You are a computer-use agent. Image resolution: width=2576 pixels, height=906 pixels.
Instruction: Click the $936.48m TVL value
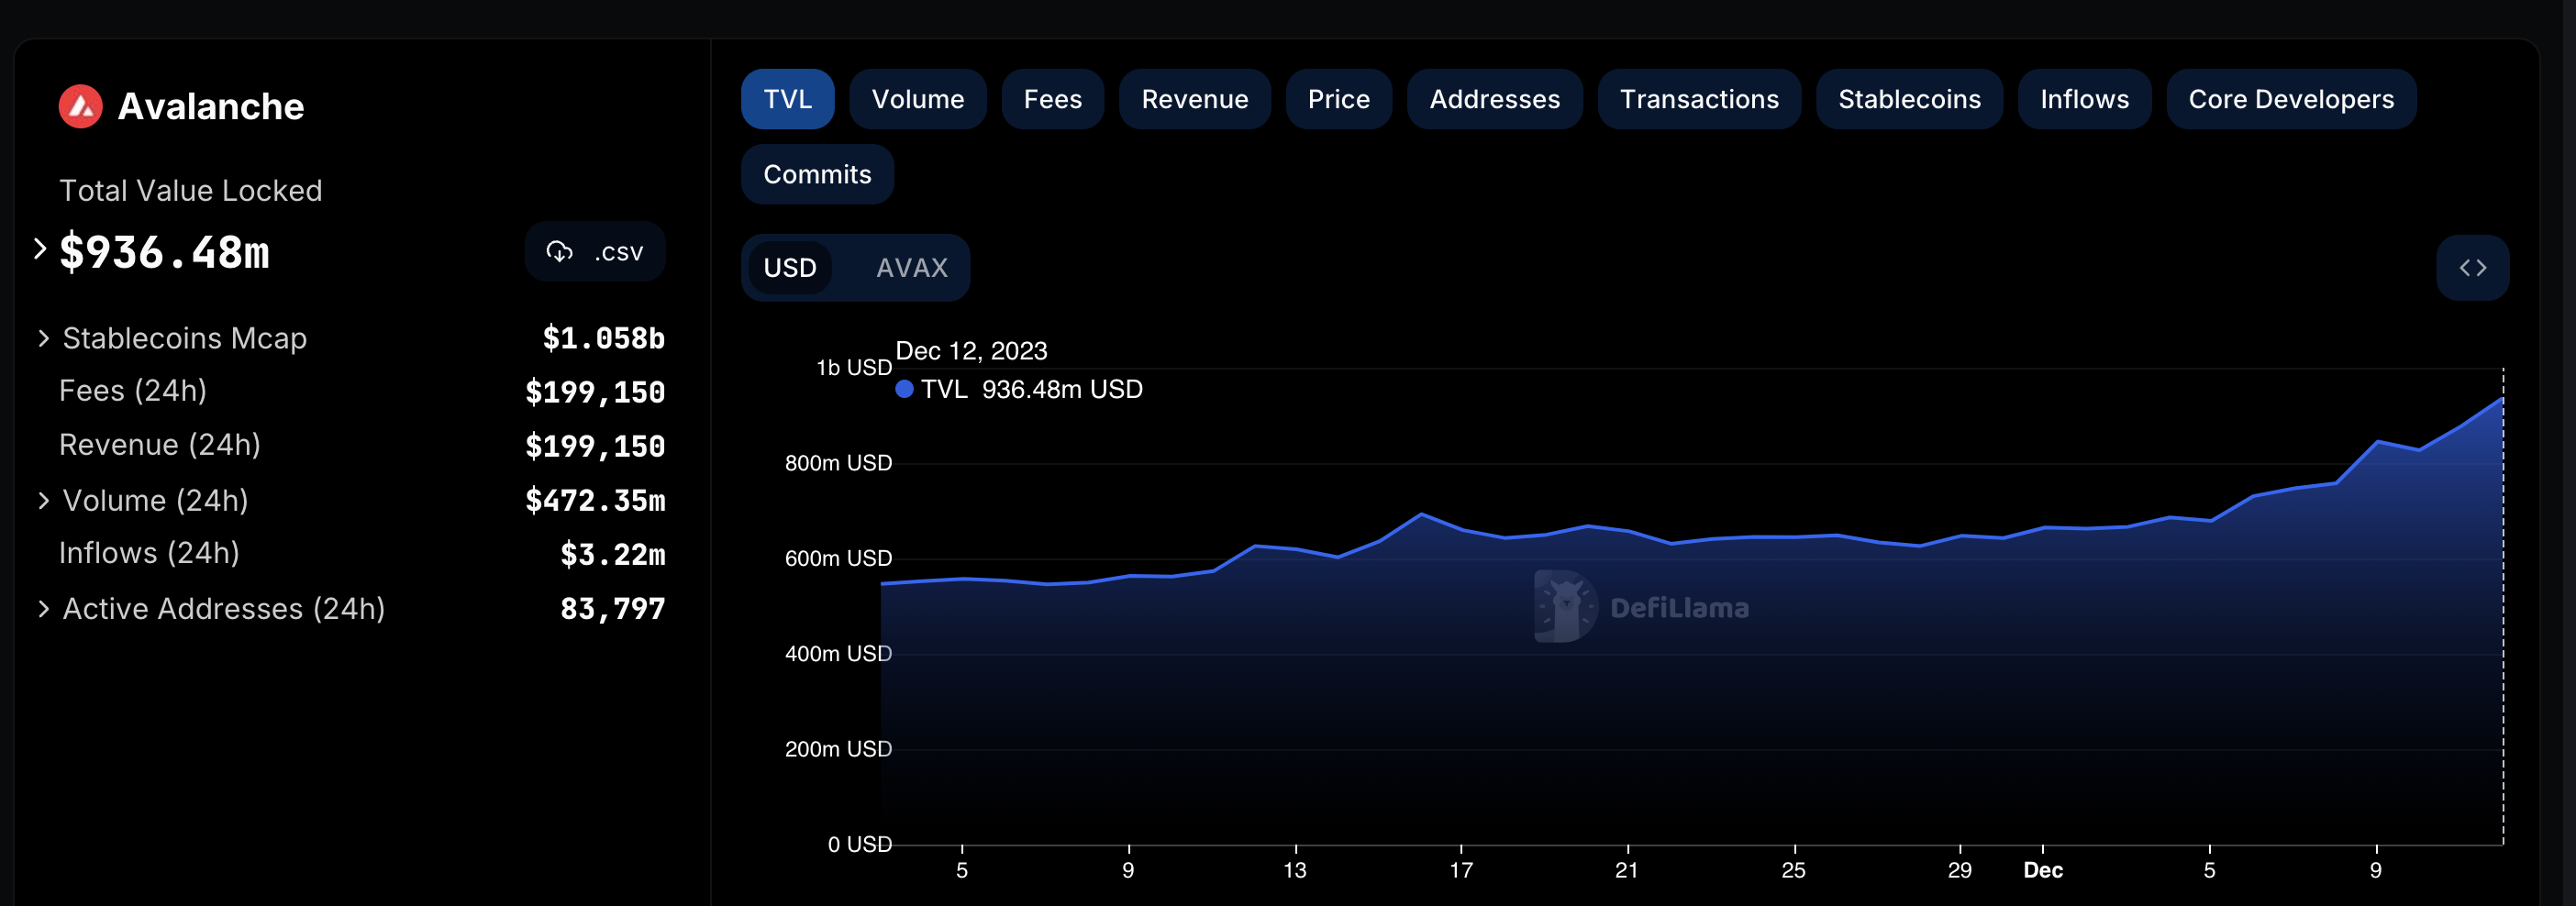(x=164, y=252)
